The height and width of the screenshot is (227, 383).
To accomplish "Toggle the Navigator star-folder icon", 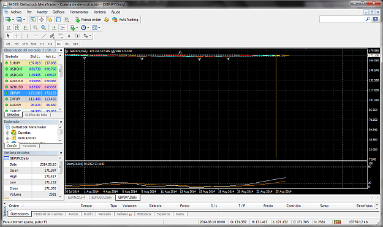I will pyautogui.click(x=50, y=20).
